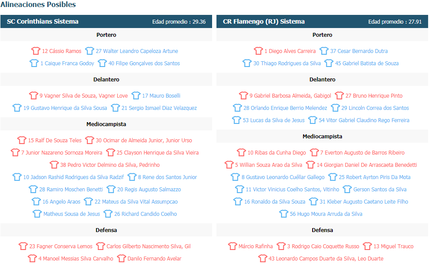This screenshot has height=264, width=429.
Task: Click Filipe Gonçalves dos Santos player name
Action: [x=144, y=63]
